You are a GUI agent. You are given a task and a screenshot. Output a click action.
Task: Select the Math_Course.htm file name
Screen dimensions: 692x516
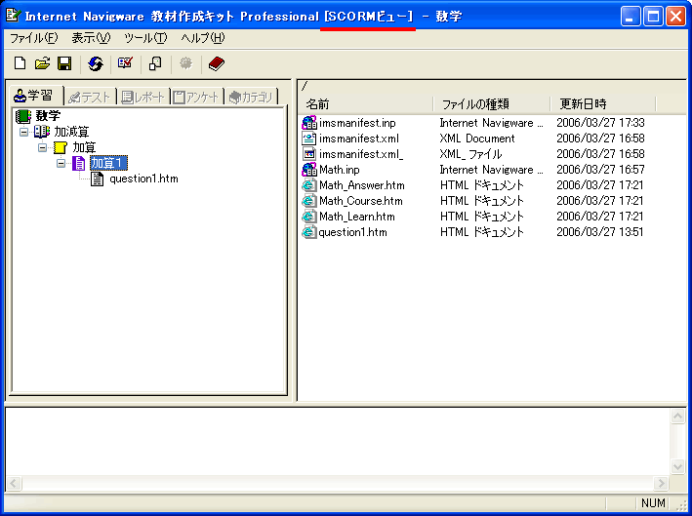pos(361,201)
